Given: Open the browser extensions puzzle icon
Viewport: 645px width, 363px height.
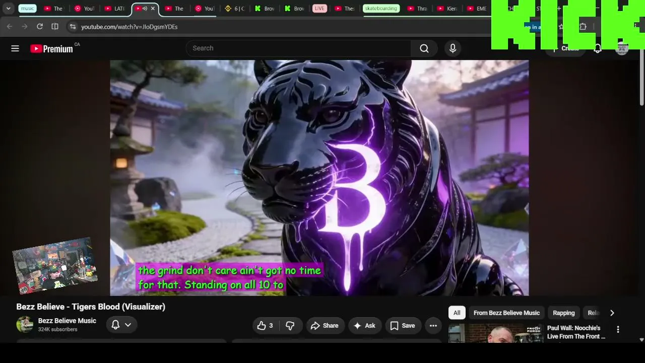Looking at the screenshot, I should tap(583, 27).
